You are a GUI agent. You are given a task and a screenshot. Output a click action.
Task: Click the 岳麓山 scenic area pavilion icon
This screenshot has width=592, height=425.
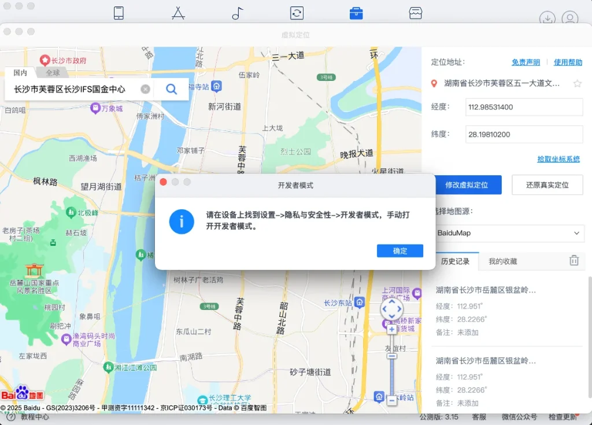tap(34, 271)
